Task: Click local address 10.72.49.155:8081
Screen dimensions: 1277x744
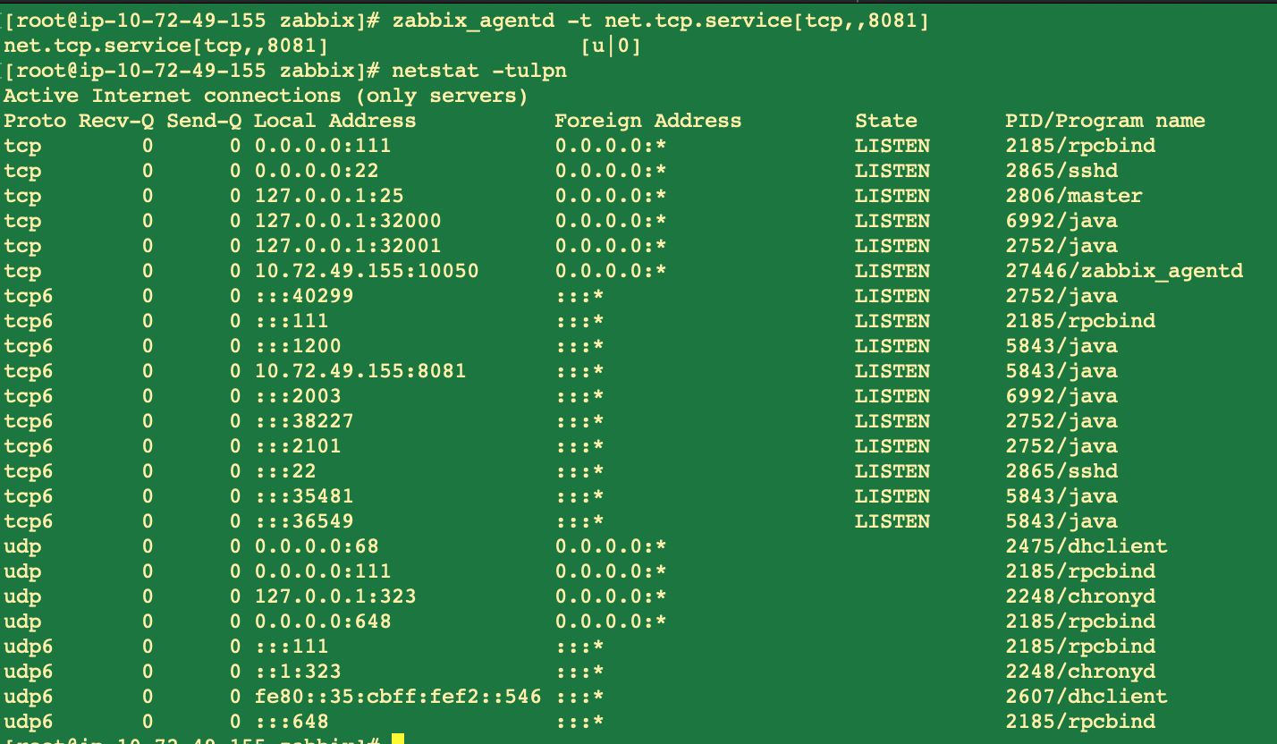Action: (359, 370)
